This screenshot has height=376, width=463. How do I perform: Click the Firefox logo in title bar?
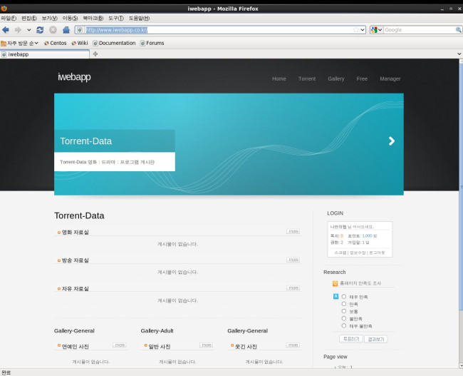tap(4, 9)
